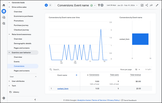162x103 pixels.
Task: Open the Promotions report
Action: [19, 21]
